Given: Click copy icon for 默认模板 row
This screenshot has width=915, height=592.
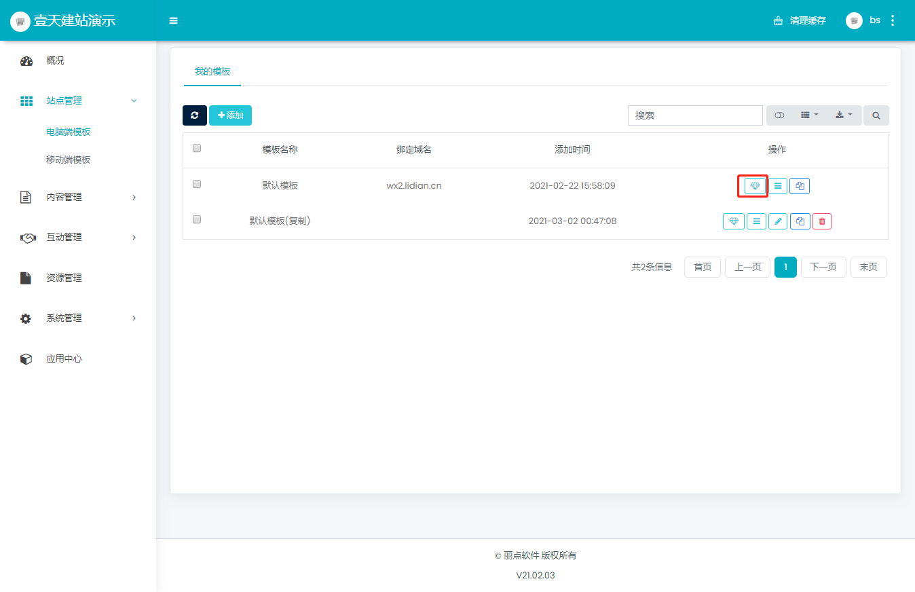Looking at the screenshot, I should (x=800, y=185).
